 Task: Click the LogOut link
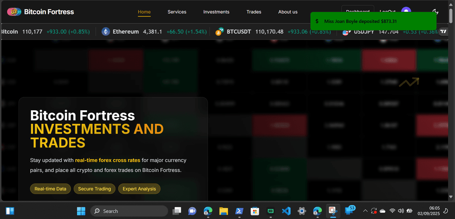pos(388,11)
